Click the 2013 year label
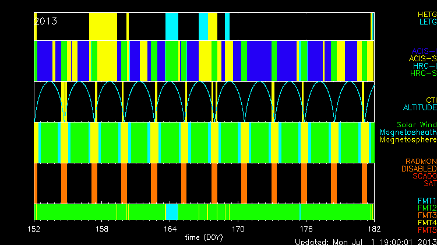This screenshot has height=245, width=437. coord(46,21)
